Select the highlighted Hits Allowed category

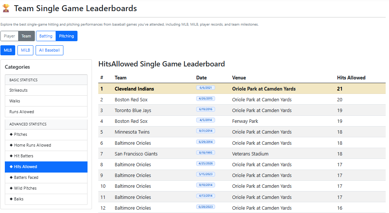point(46,167)
